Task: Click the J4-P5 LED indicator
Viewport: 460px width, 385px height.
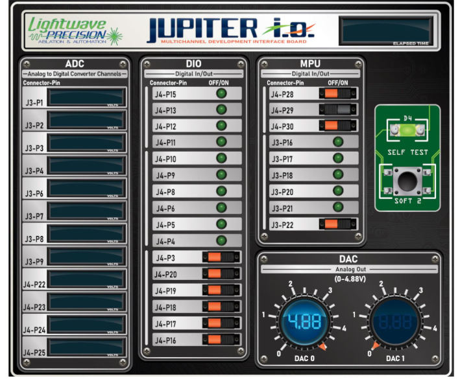Action: coord(221,224)
